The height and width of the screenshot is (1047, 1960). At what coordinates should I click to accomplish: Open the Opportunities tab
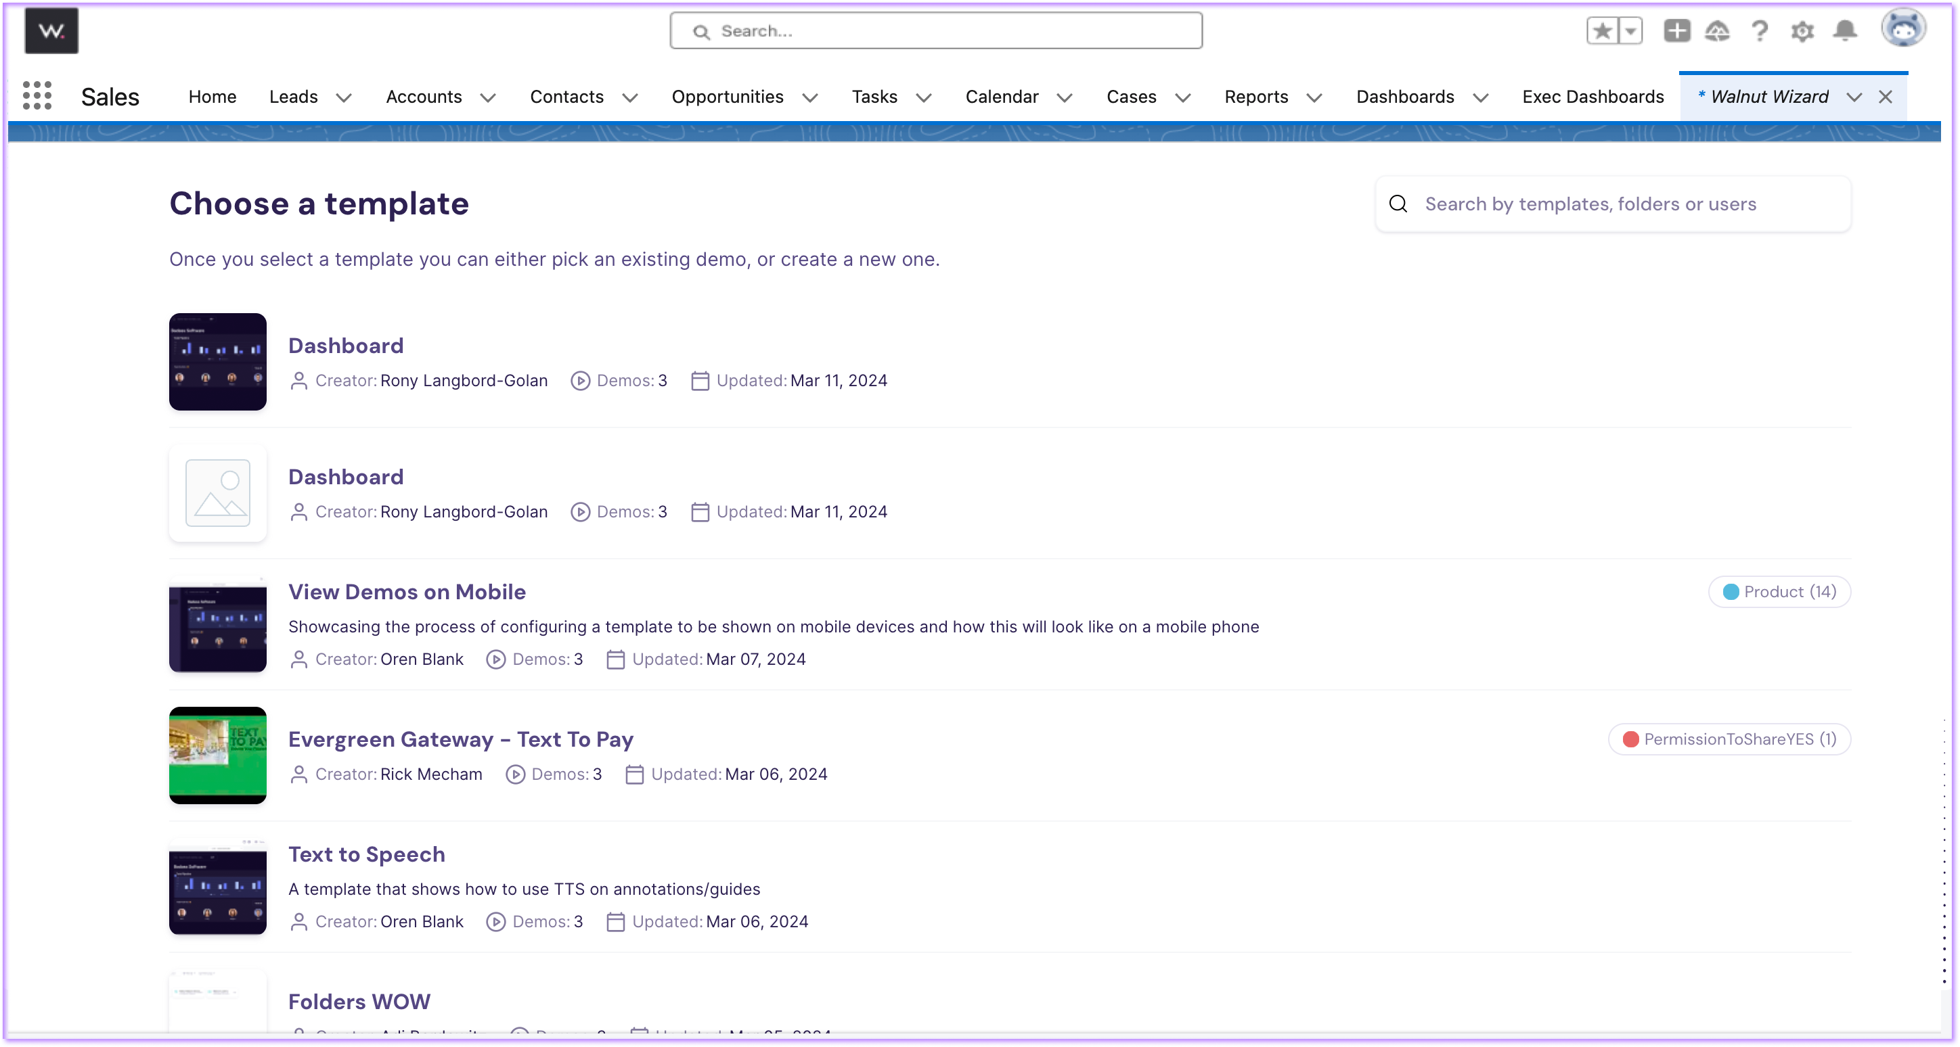[x=728, y=97]
